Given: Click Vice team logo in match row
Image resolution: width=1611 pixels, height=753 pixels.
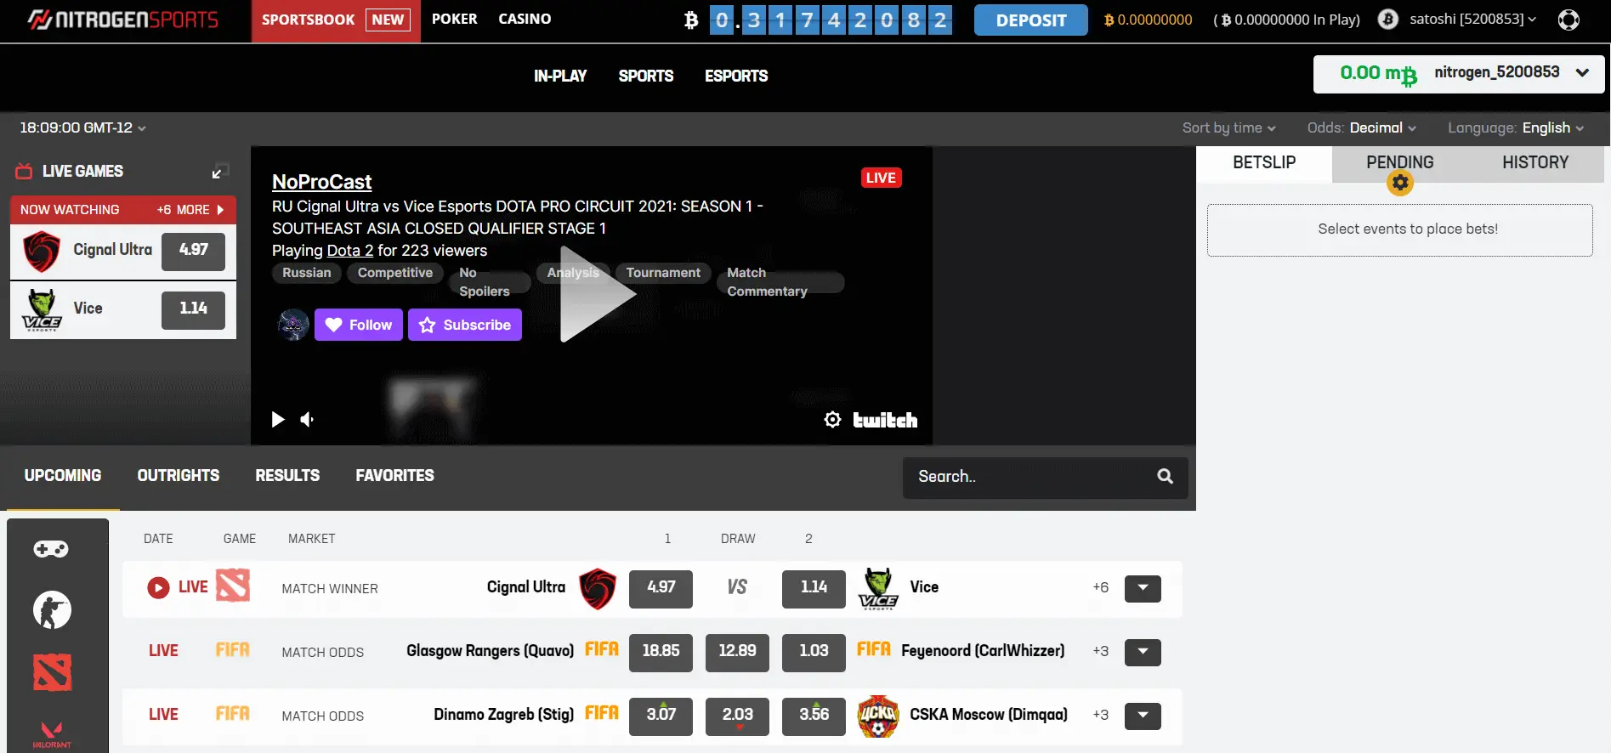Looking at the screenshot, I should pos(878,588).
